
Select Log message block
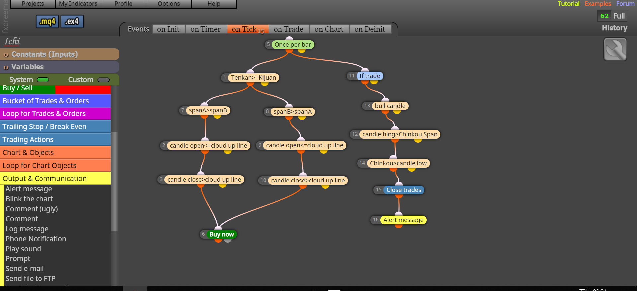tap(27, 229)
